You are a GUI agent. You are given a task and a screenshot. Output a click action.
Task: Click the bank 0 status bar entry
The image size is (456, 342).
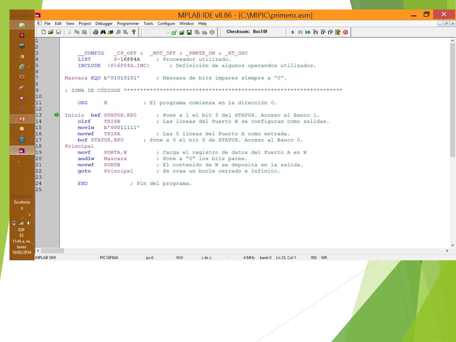[266, 257]
